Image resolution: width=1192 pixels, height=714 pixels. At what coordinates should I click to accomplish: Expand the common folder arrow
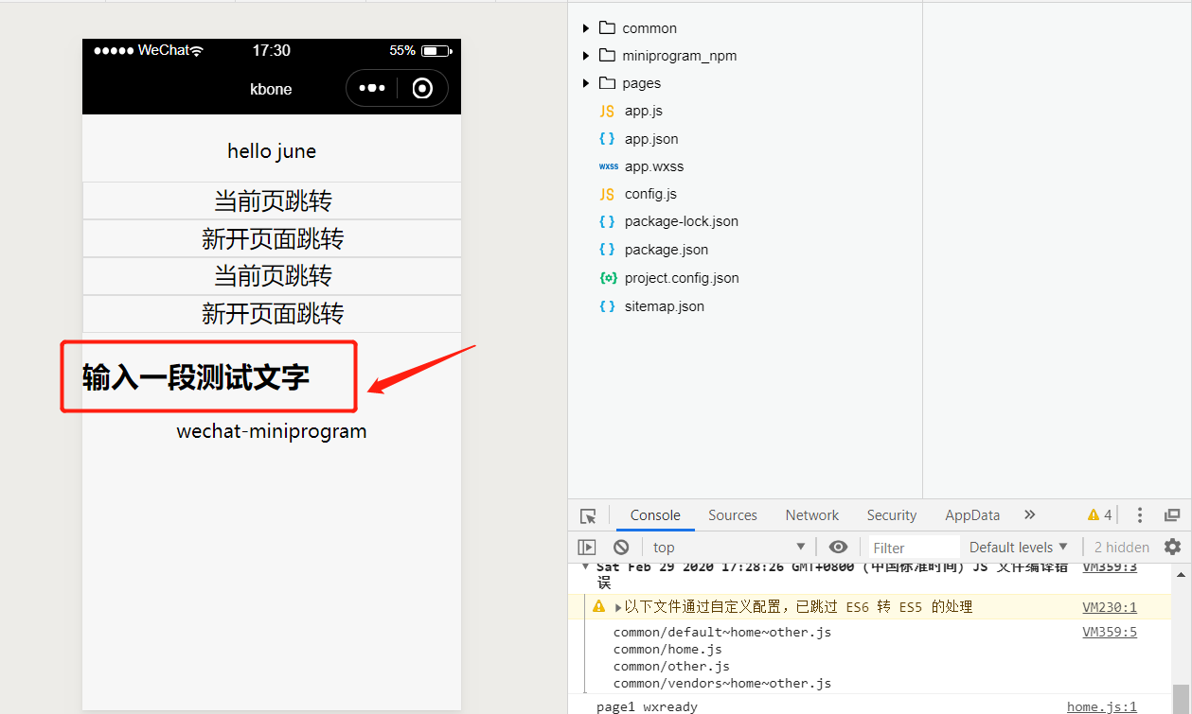click(586, 27)
